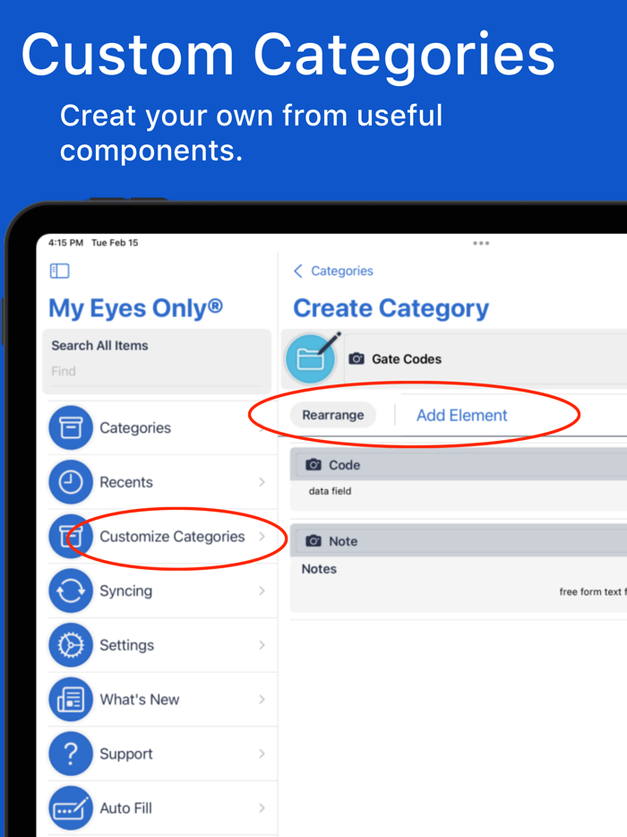Select the Syncing sidebar item
This screenshot has width=627, height=837.
pos(162,591)
